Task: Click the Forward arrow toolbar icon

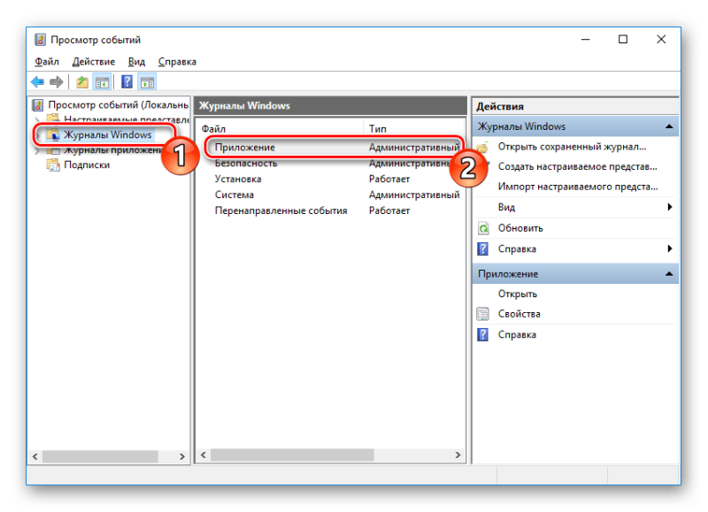Action: click(x=57, y=82)
